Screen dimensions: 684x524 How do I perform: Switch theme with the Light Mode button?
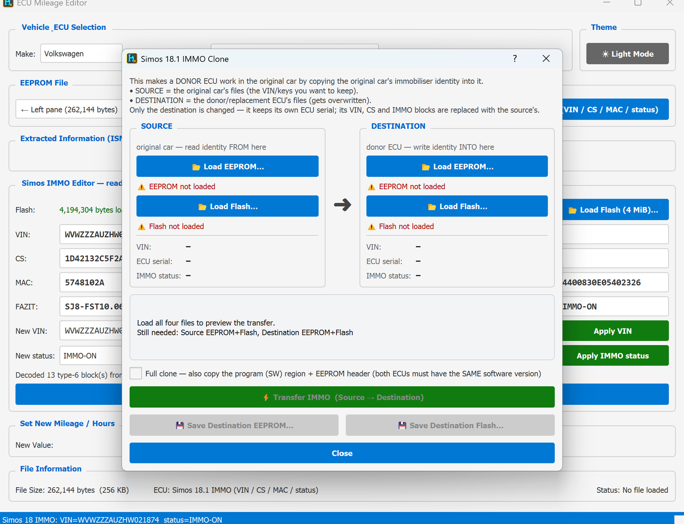coord(628,54)
